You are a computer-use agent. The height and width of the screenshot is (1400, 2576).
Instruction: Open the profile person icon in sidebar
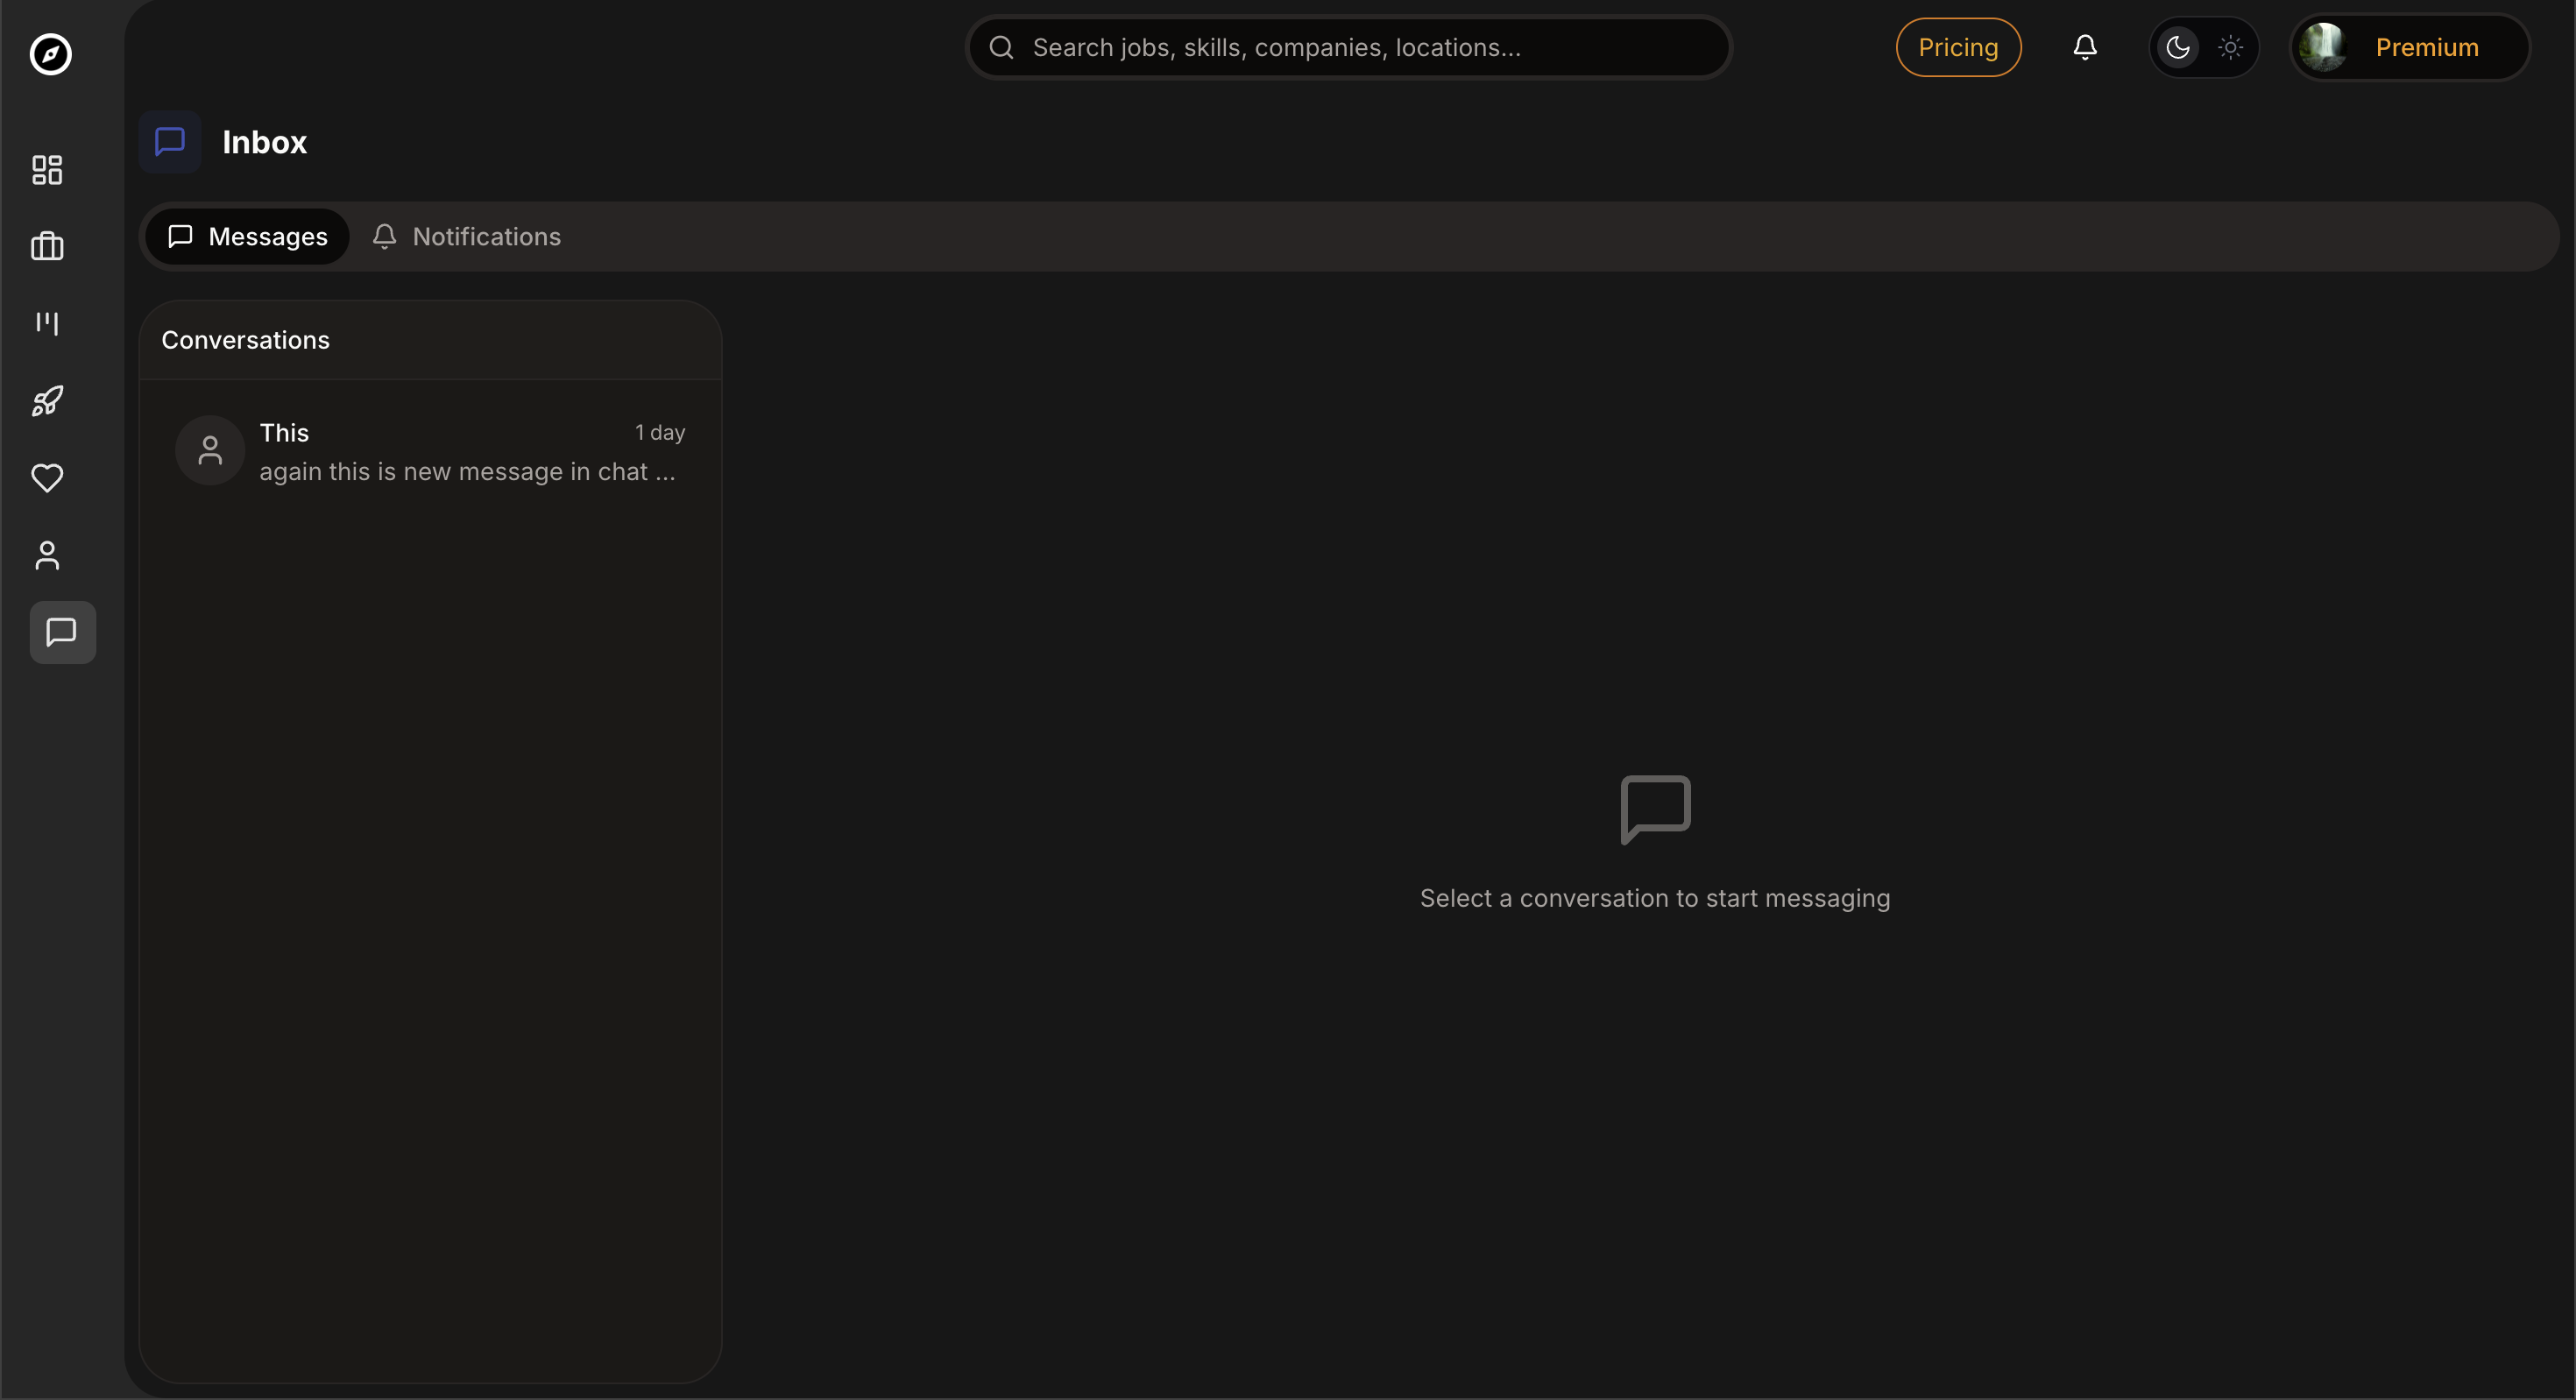tap(47, 555)
